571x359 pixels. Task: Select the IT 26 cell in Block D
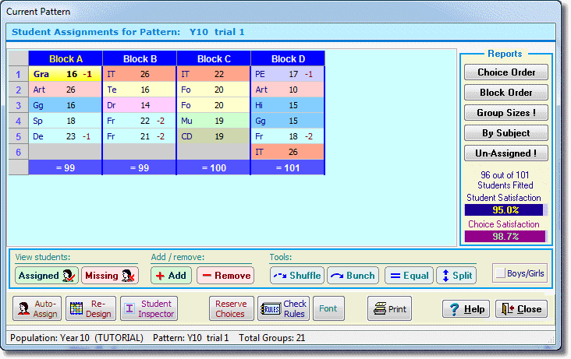click(288, 152)
